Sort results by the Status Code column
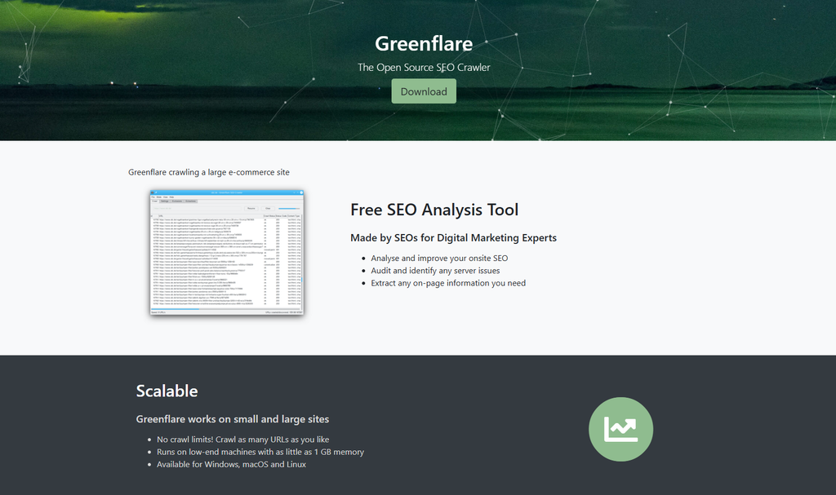The image size is (836, 495). pos(282,215)
